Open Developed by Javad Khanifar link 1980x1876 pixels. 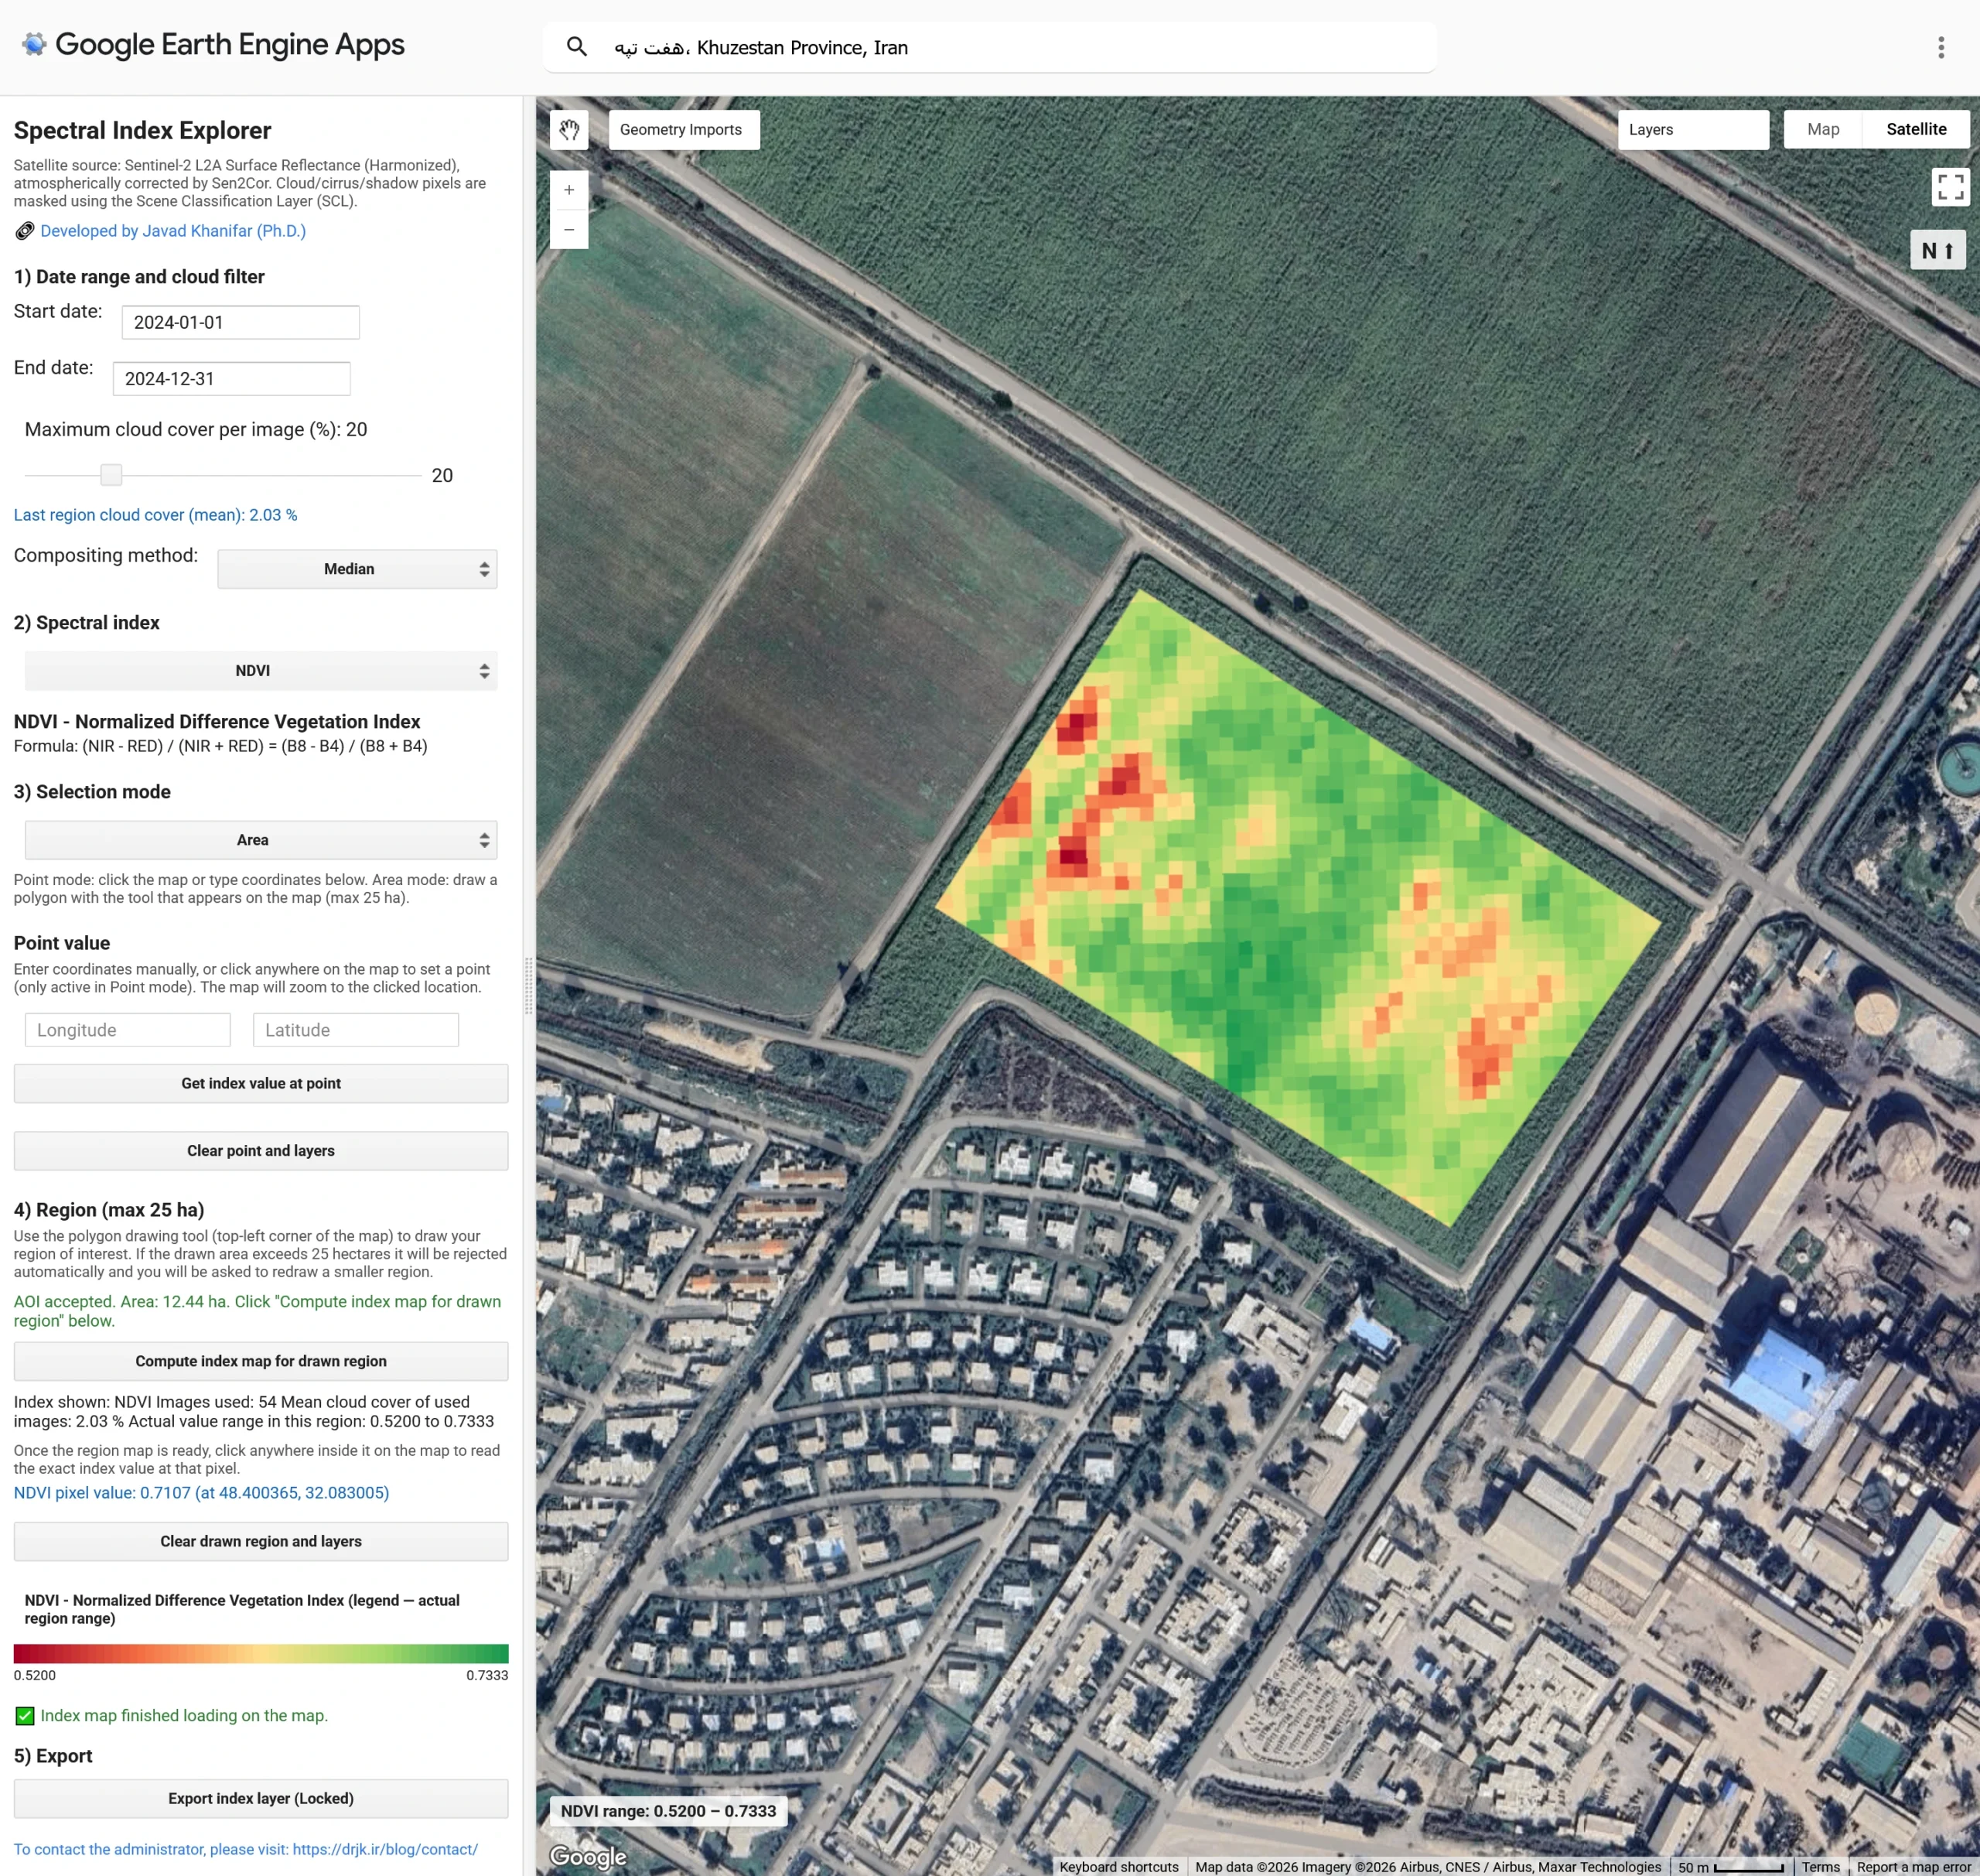[x=173, y=231]
